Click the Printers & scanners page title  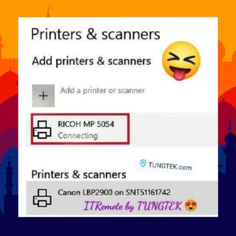click(x=96, y=34)
